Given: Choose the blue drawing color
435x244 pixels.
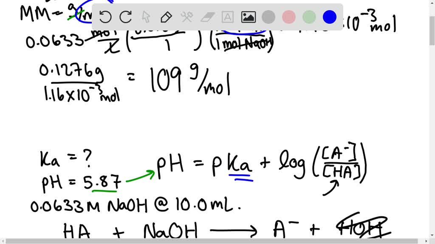Looking at the screenshot, I should pyautogui.click(x=329, y=17).
